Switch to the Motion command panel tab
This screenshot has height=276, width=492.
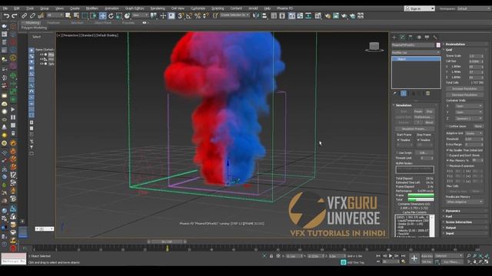[418, 38]
